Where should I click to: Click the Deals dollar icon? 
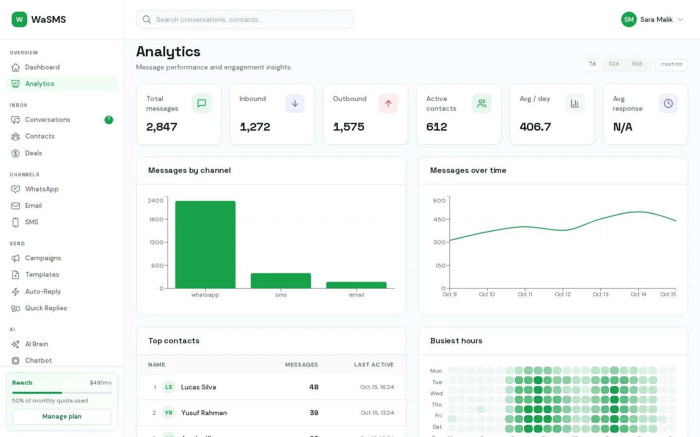pyautogui.click(x=16, y=153)
